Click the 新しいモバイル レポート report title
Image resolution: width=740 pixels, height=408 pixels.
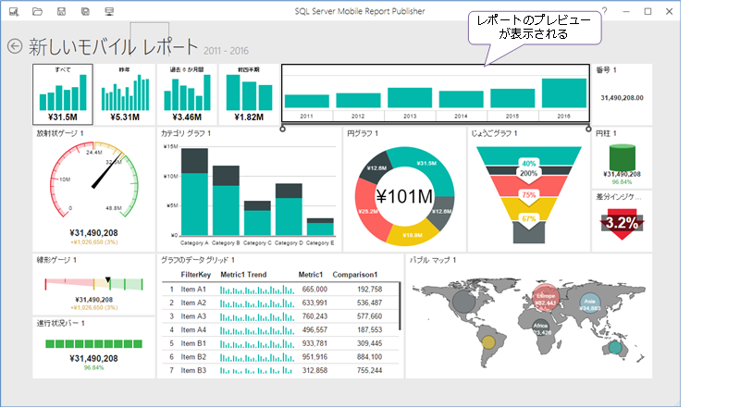tap(113, 47)
